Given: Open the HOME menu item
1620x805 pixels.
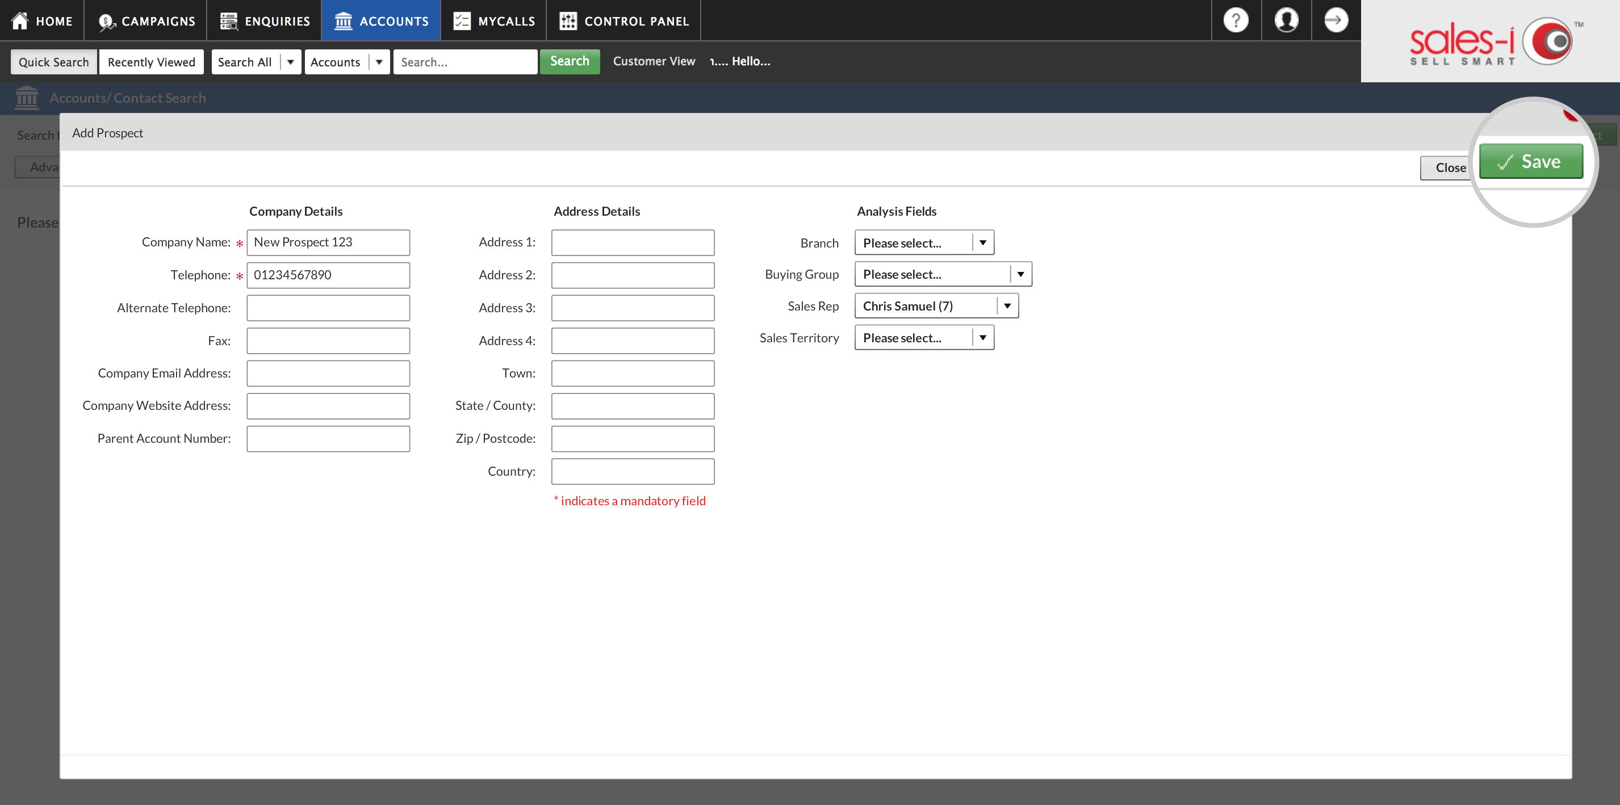Looking at the screenshot, I should pyautogui.click(x=42, y=21).
